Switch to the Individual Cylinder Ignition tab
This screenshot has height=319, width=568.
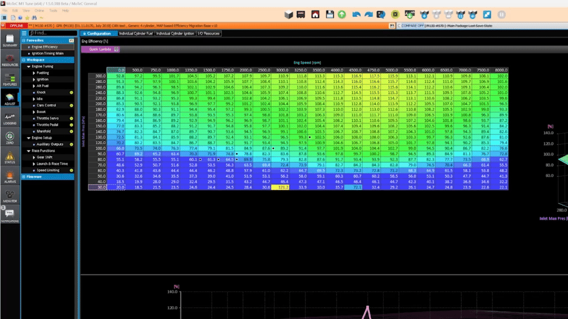[175, 34]
